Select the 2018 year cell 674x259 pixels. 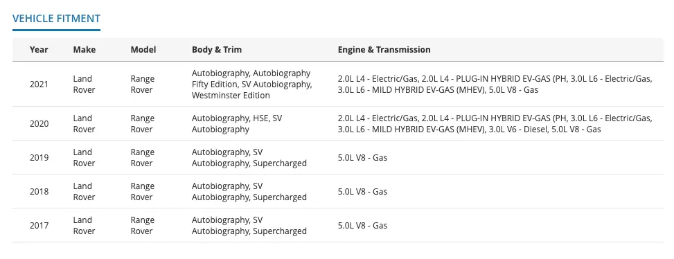pyautogui.click(x=39, y=192)
